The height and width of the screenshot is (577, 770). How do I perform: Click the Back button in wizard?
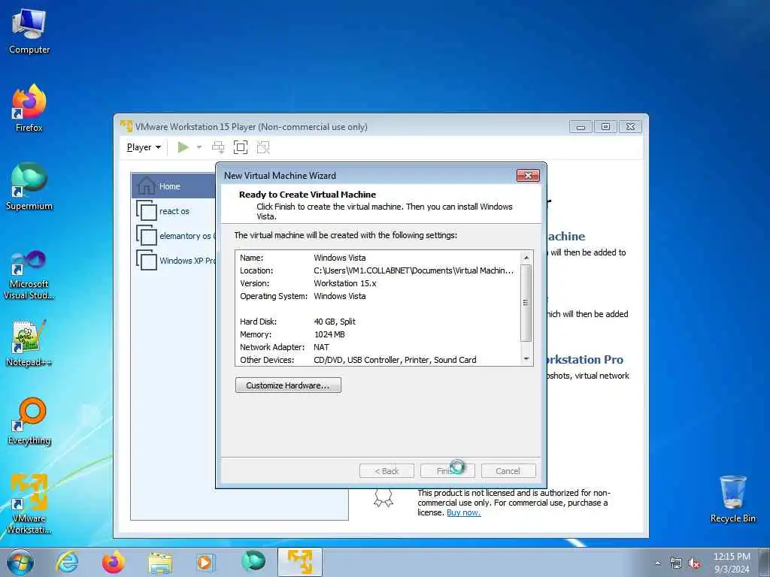[x=387, y=471]
